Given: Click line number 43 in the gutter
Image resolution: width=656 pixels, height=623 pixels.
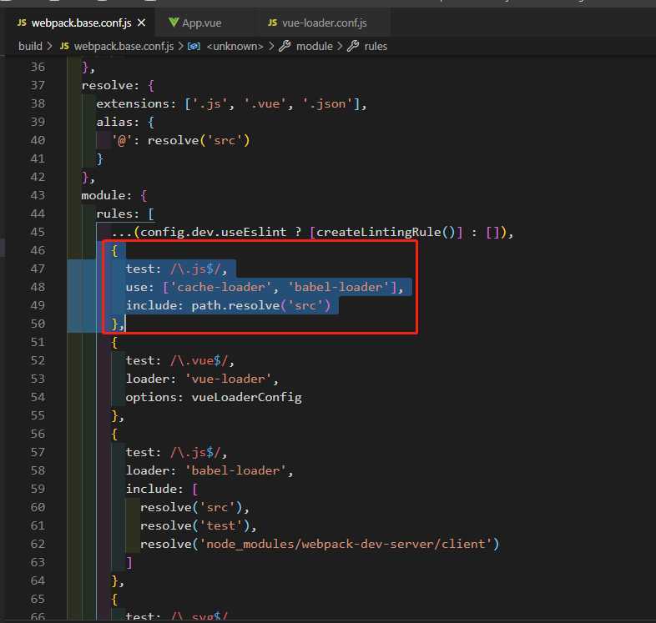Looking at the screenshot, I should coord(38,195).
